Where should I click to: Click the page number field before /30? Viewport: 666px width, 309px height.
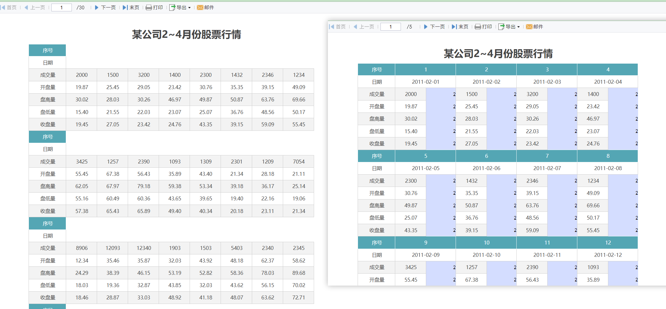(x=62, y=7)
